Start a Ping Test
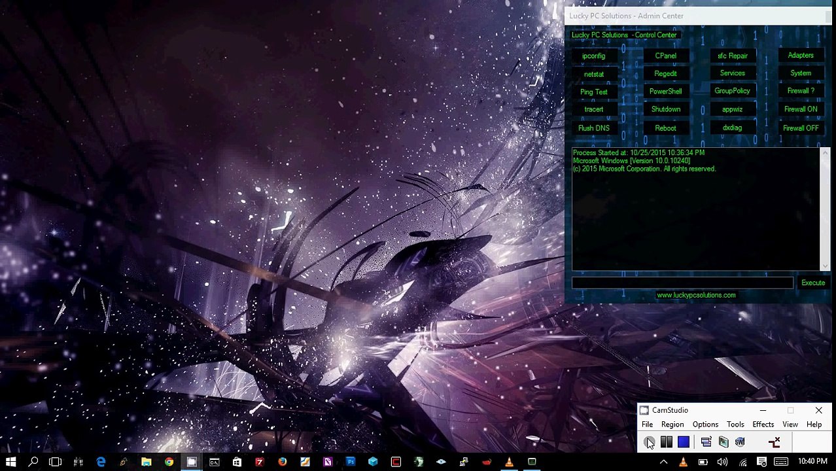Viewport: 836px width, 471px height. click(x=594, y=92)
